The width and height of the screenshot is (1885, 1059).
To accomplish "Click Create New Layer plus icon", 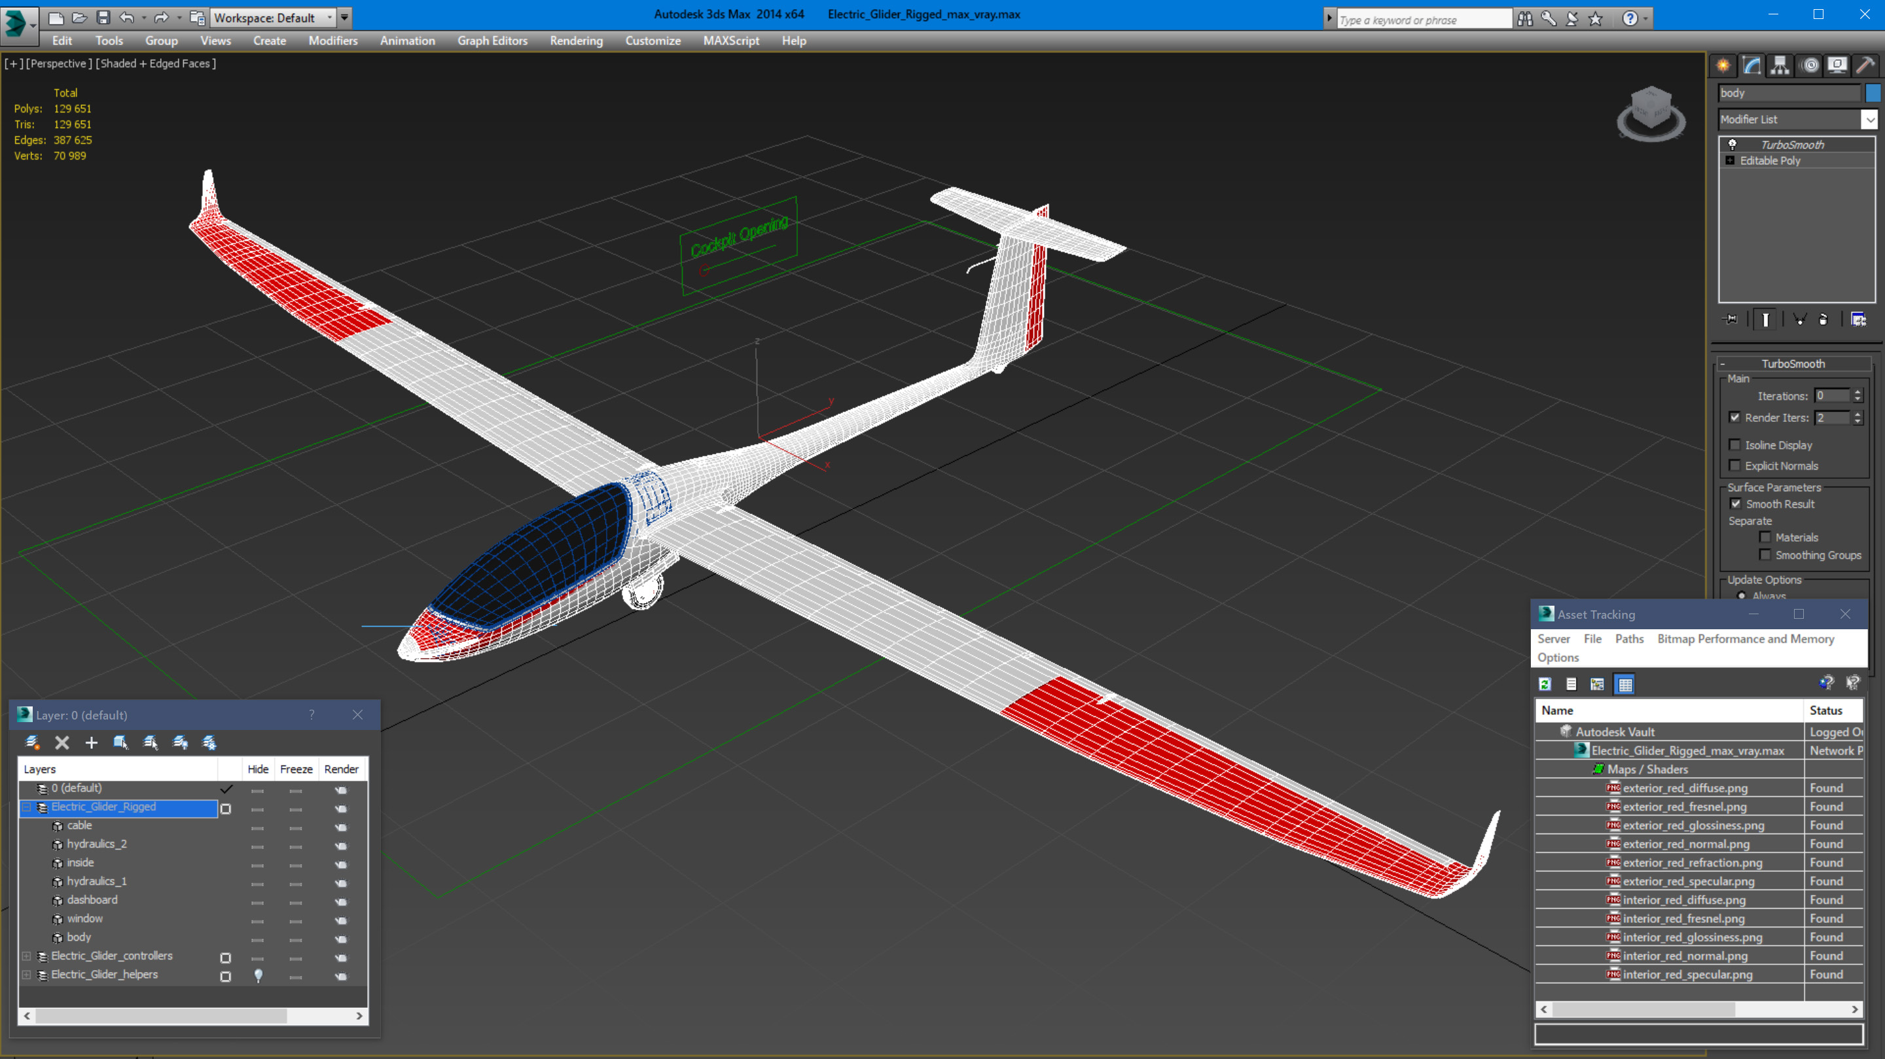I will click(x=92, y=743).
